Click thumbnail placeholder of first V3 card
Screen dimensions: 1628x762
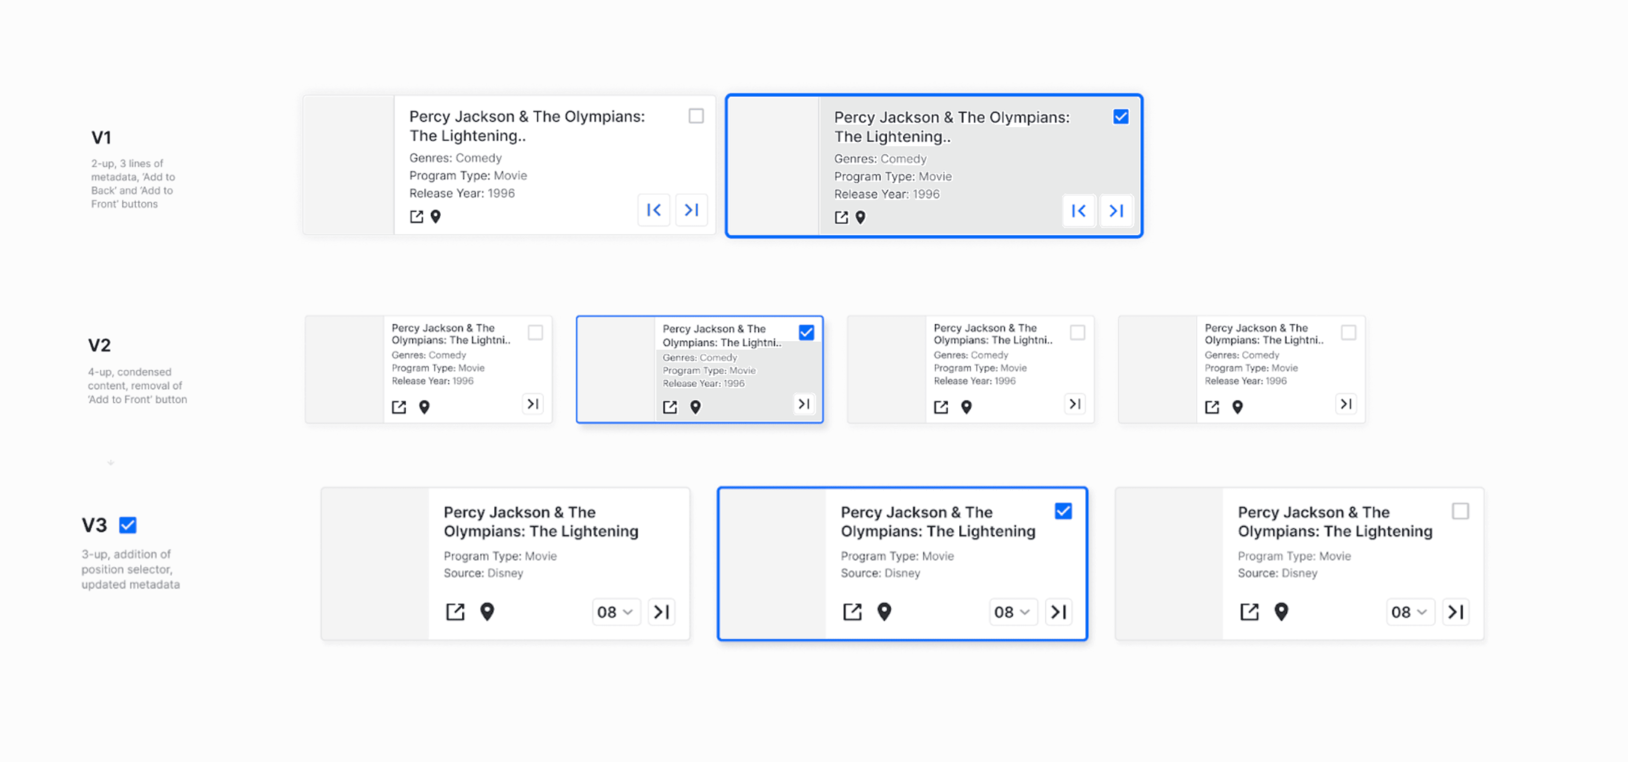(375, 564)
